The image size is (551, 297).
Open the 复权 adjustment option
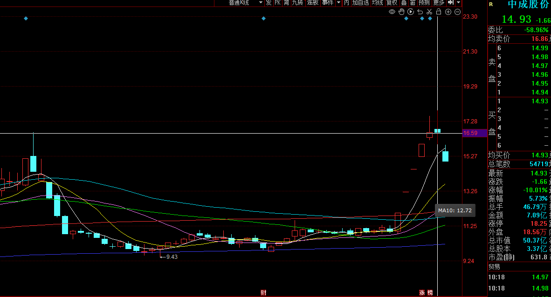point(392,3)
